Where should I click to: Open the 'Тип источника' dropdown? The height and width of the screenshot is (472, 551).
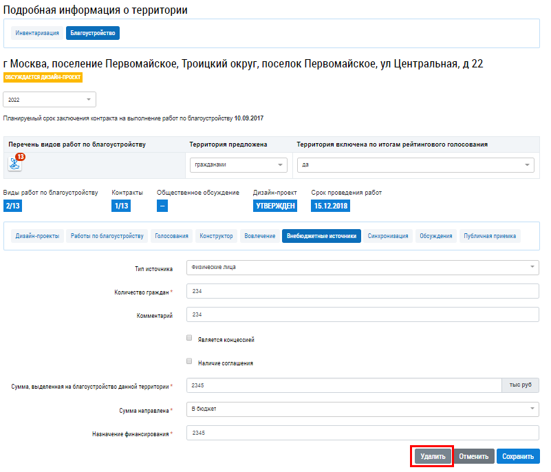(363, 268)
